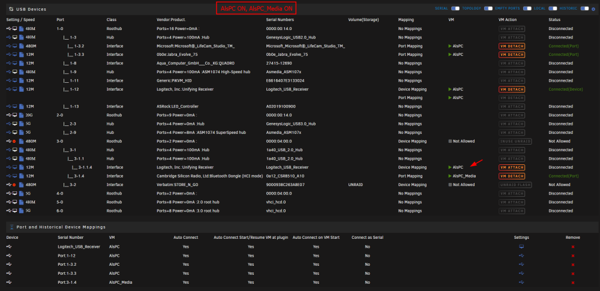Click hourglass icon beside Port and Historical heading
This screenshot has width=600, height=291.
[x=11, y=227]
